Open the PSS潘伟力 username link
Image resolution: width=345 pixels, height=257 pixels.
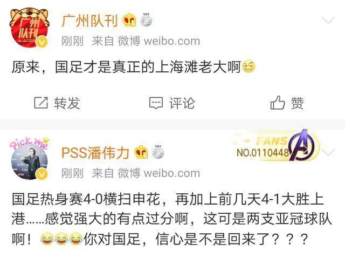[x=95, y=153]
